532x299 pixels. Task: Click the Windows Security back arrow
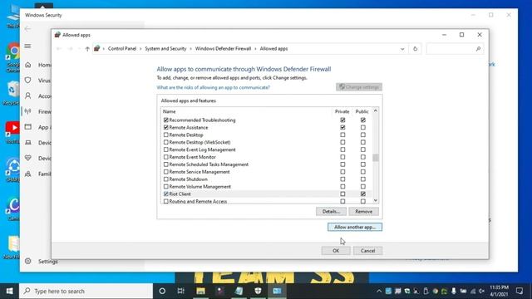(x=27, y=29)
